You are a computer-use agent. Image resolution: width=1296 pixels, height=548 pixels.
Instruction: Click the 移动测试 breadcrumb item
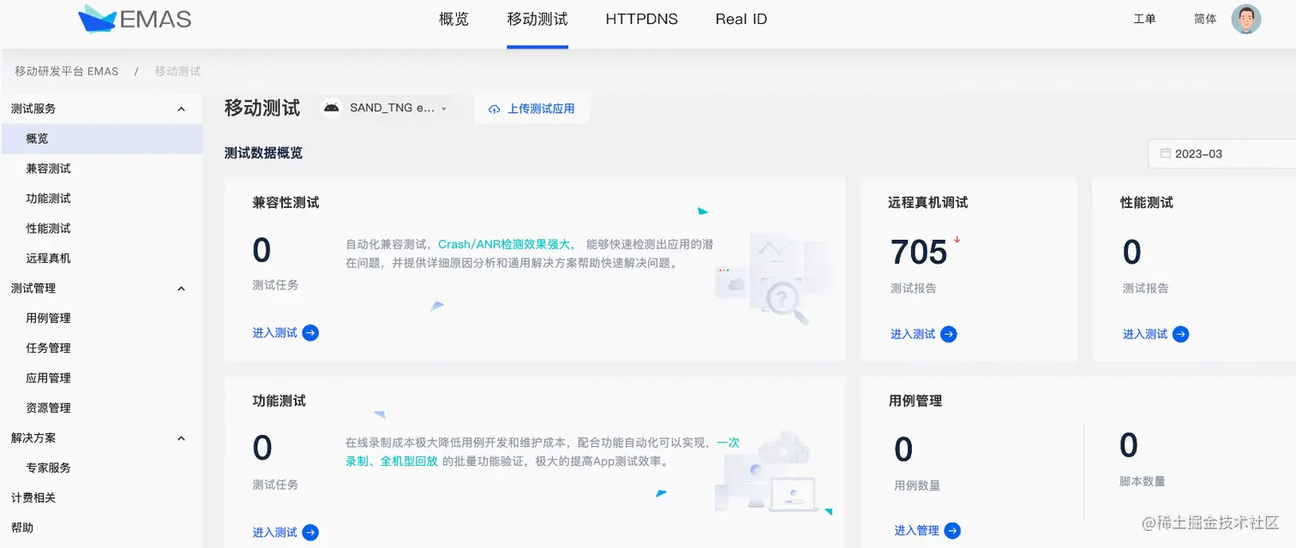(x=177, y=71)
